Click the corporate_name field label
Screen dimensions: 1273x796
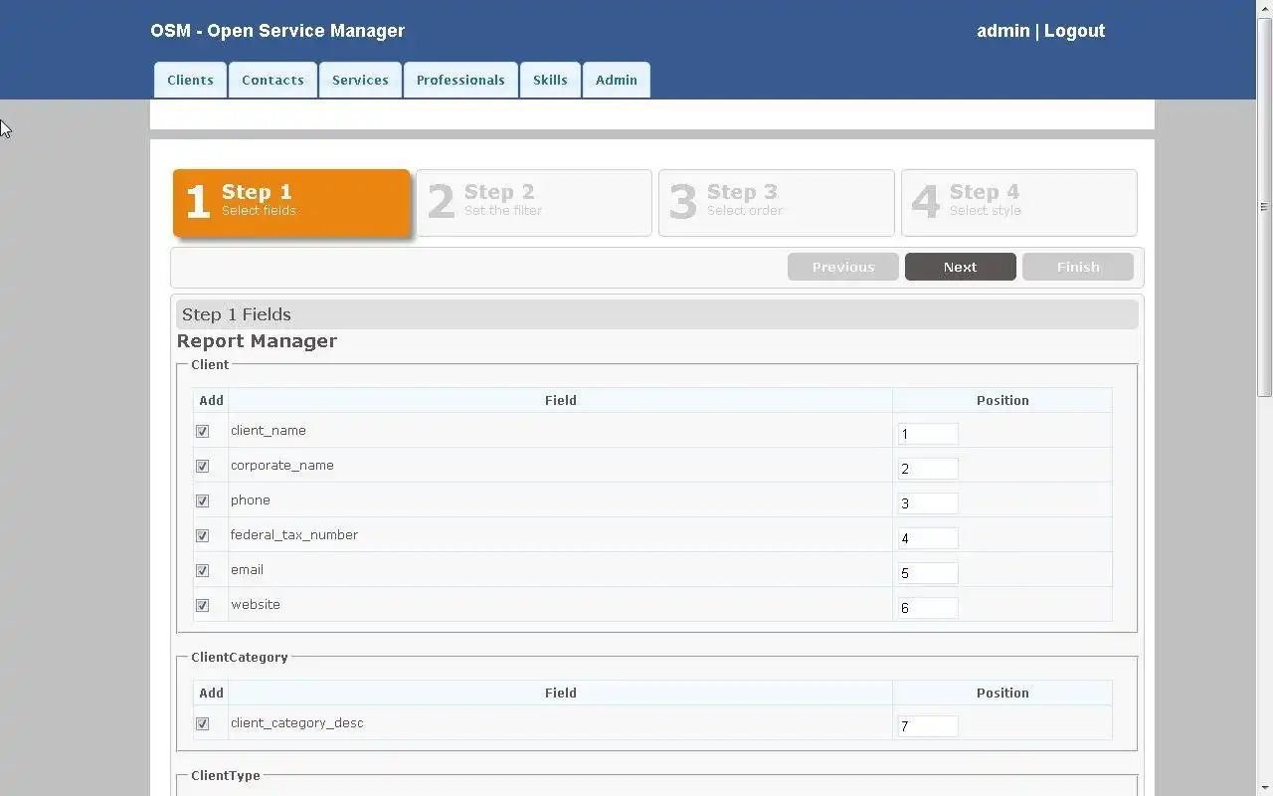tap(282, 466)
